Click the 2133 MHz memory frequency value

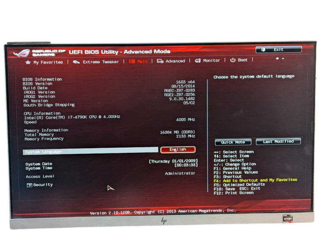click(185, 136)
